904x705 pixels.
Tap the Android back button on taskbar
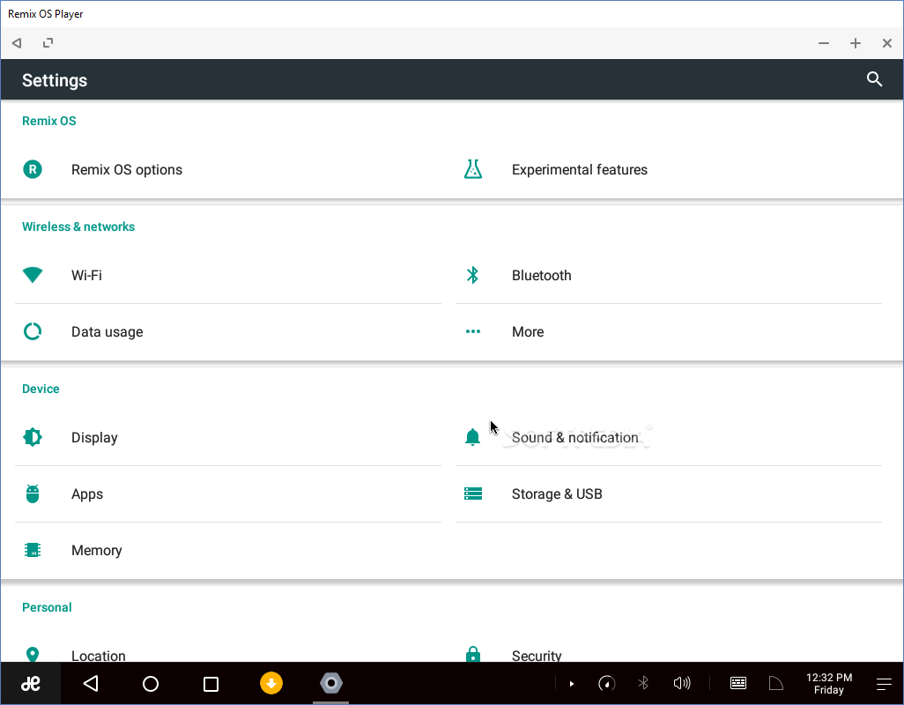coord(91,684)
